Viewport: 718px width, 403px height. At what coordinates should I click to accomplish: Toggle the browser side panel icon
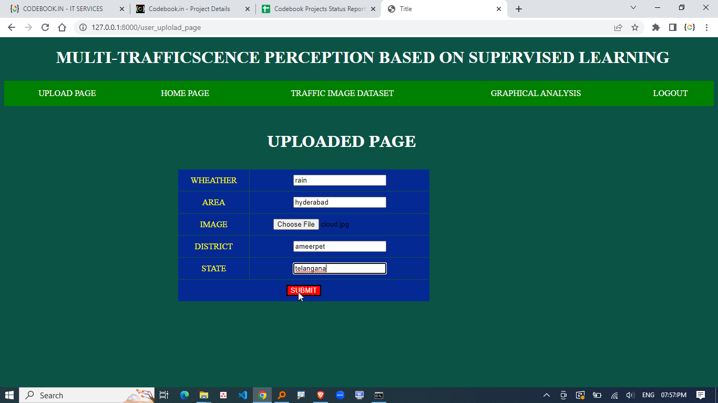[672, 27]
